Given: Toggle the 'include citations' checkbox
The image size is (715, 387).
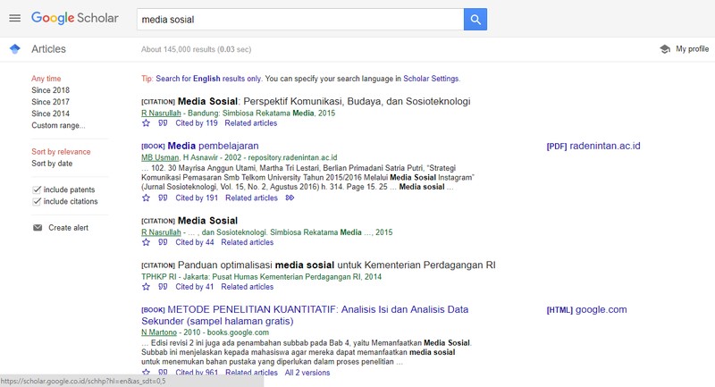Looking at the screenshot, I should [37, 202].
